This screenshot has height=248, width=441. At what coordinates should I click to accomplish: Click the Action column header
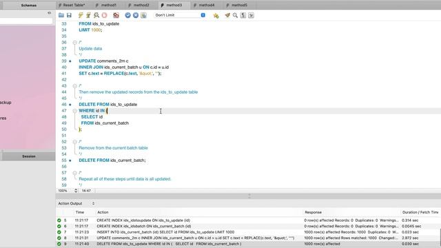(103, 212)
